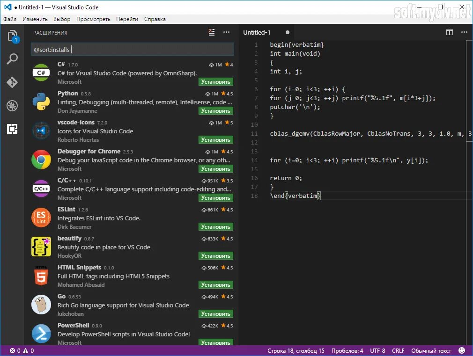This screenshot has height=356, width=473.
Task: Open the vscode-icons extension title
Action: coord(76,122)
